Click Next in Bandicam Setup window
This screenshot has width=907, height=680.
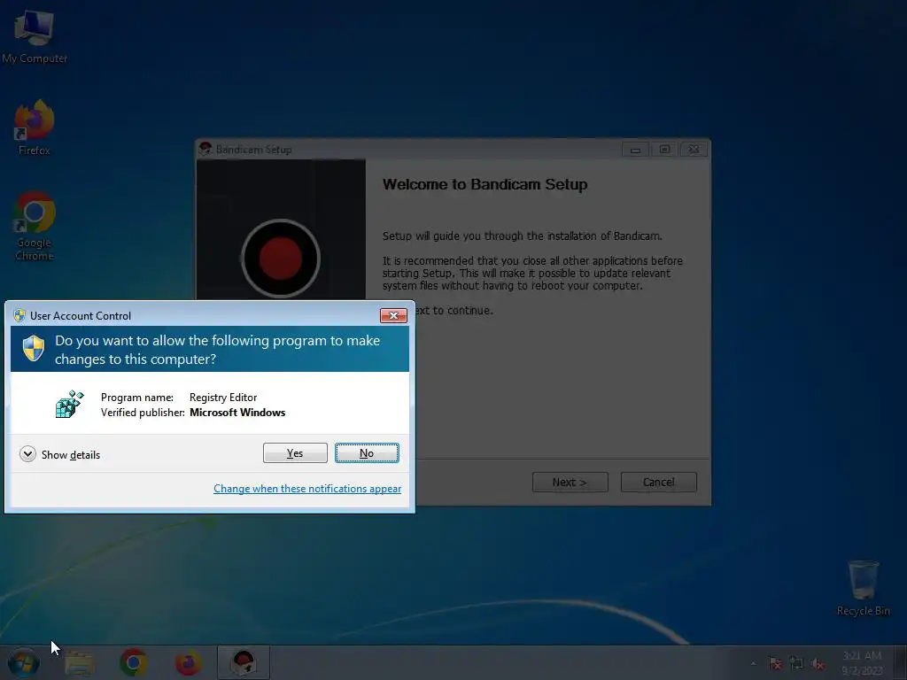[570, 483]
